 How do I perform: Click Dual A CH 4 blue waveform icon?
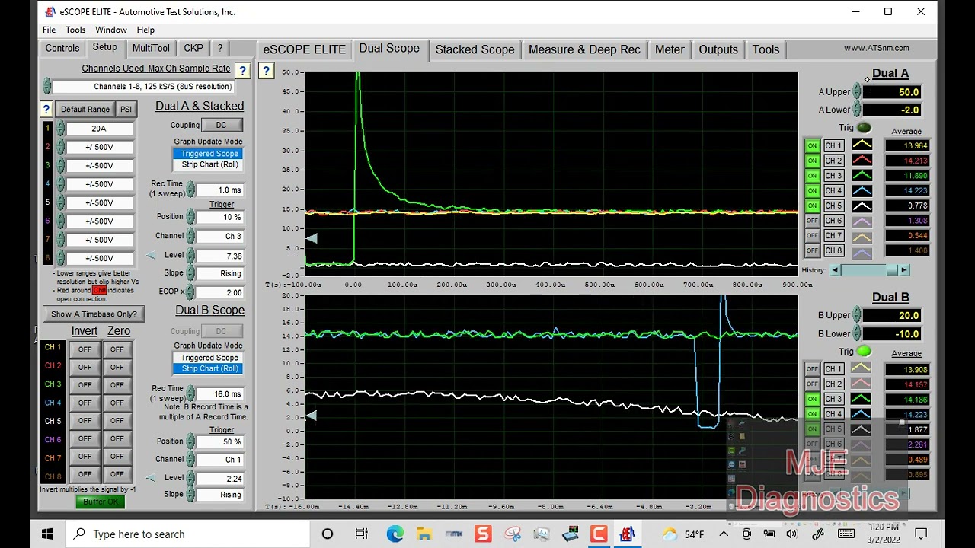[862, 190]
